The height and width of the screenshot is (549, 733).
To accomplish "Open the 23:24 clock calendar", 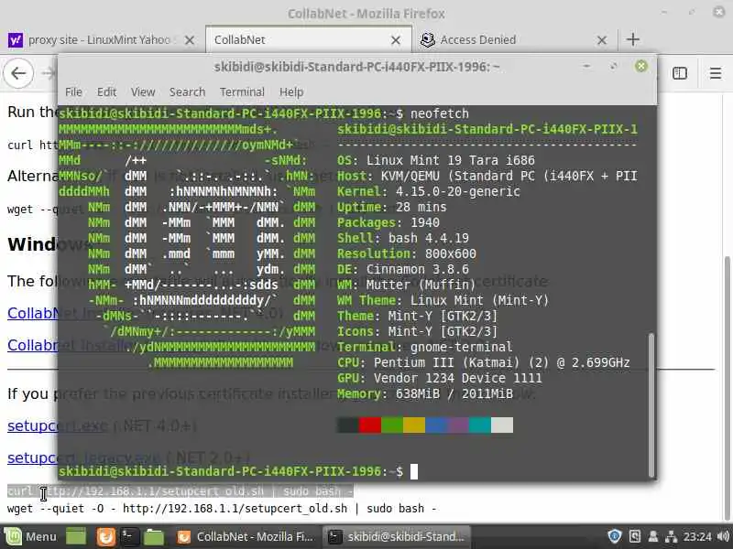I will click(x=697, y=537).
